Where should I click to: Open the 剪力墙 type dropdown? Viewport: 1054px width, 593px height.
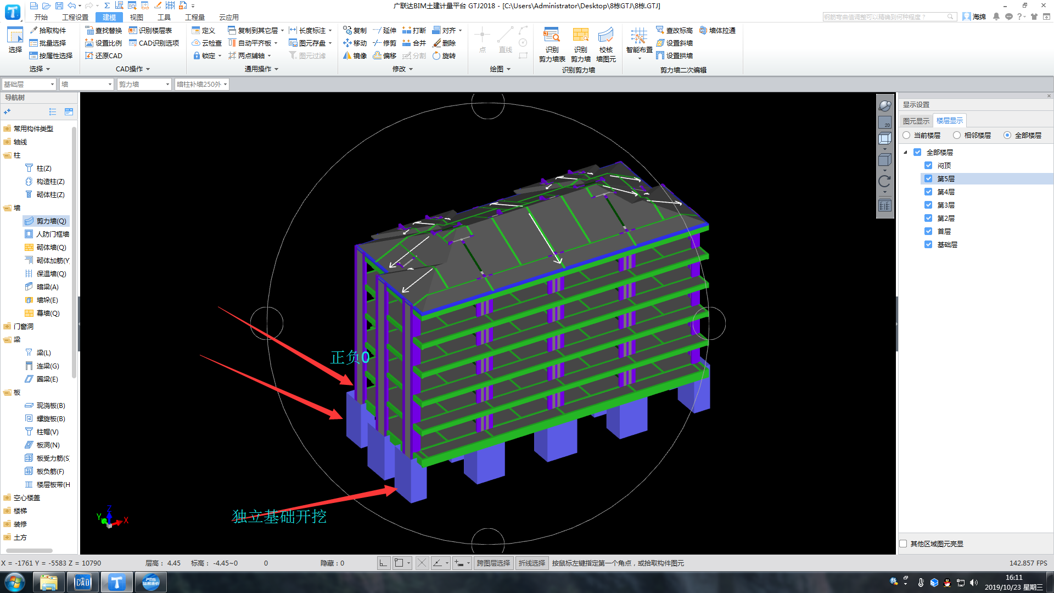[x=144, y=84]
